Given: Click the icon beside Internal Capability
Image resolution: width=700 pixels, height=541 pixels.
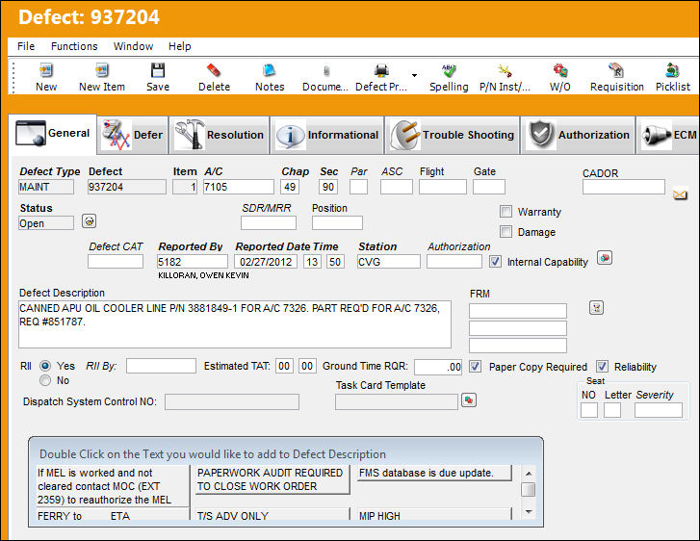Looking at the screenshot, I should [605, 258].
